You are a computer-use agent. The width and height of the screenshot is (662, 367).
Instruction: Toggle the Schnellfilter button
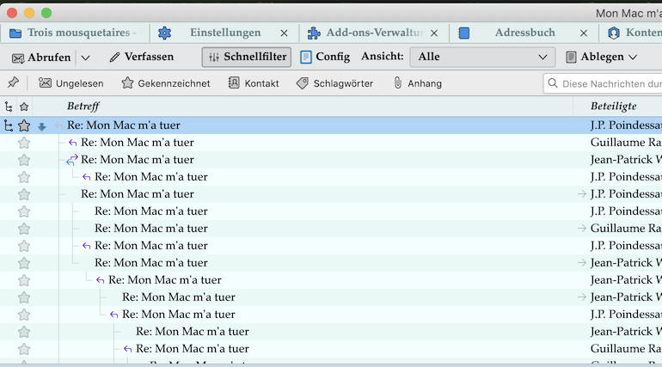(247, 57)
